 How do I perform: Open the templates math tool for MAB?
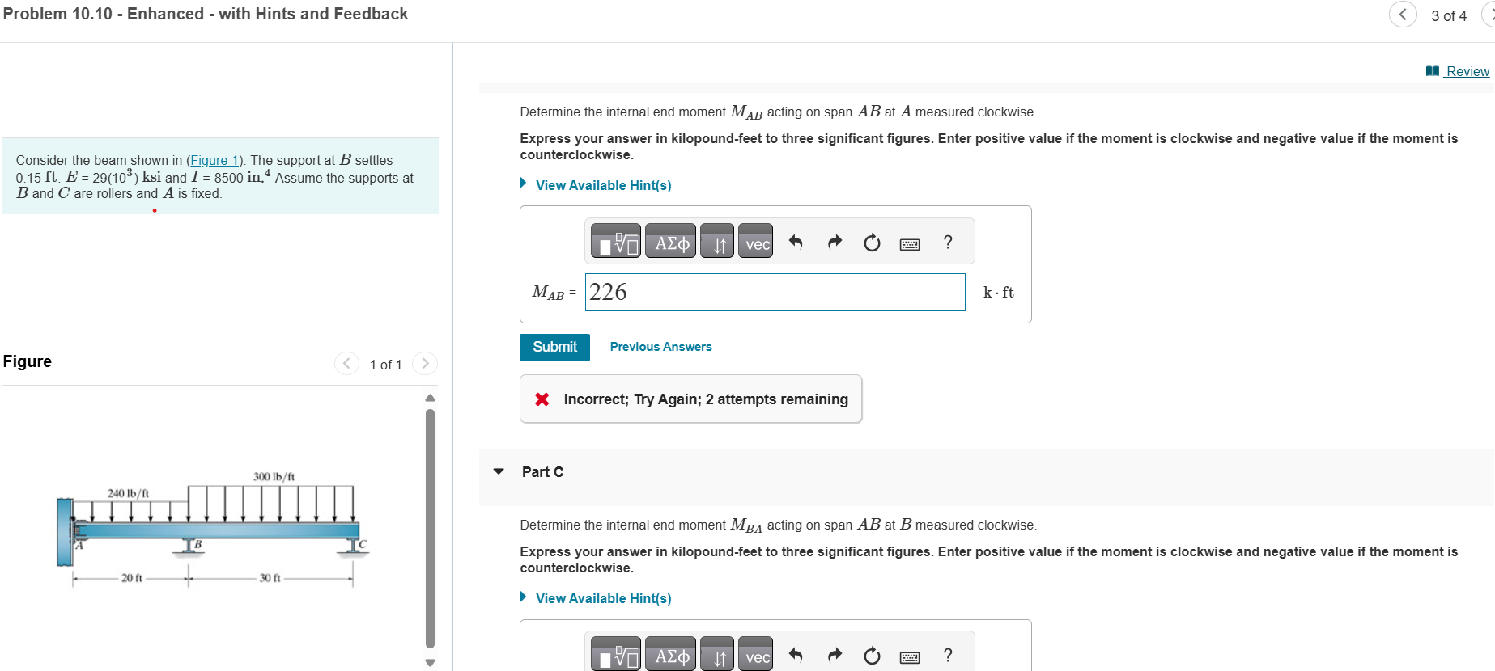[x=616, y=242]
